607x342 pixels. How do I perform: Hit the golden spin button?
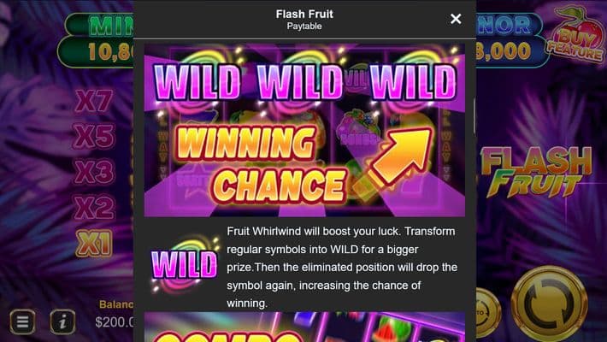[550, 304]
